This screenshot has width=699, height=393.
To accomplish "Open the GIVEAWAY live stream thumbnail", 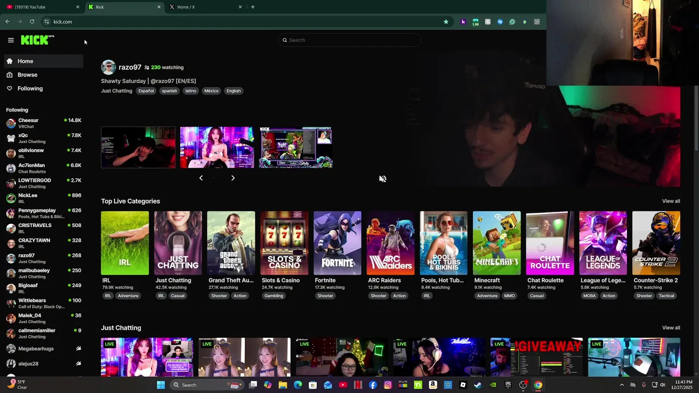I will tap(537, 358).
